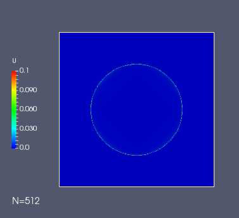Click the legend value 0.060
239x218 pixels.
pyautogui.click(x=28, y=109)
